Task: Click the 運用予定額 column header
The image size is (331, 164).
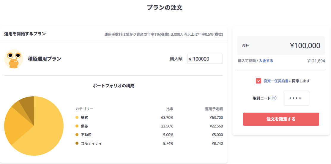Action: click(214, 109)
